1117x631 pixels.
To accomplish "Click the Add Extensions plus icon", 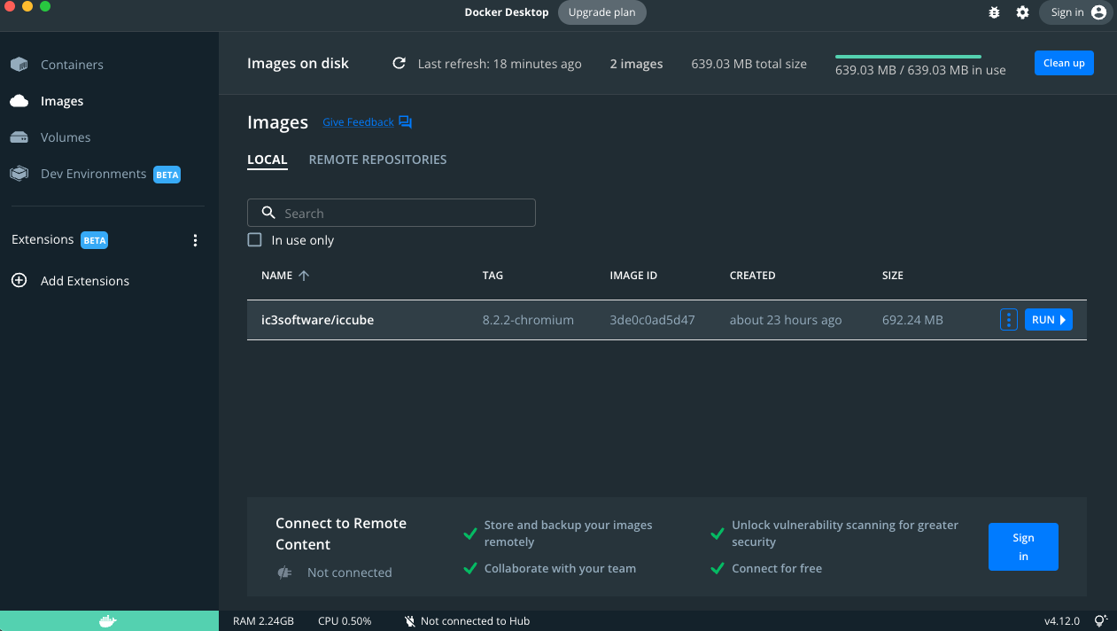I will click(x=19, y=281).
